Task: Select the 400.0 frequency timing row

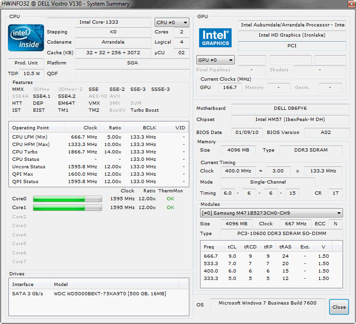Action: click(272, 271)
